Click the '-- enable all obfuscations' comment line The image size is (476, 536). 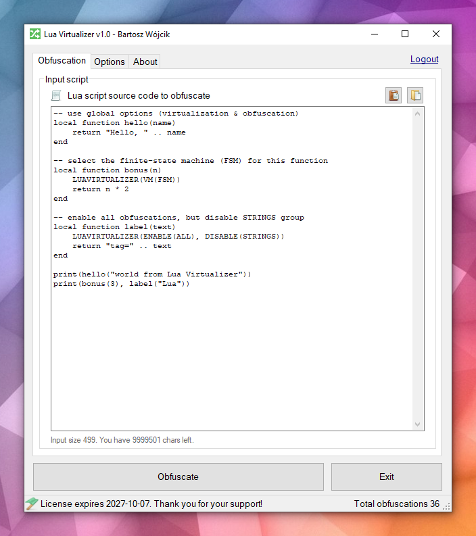coord(178,218)
